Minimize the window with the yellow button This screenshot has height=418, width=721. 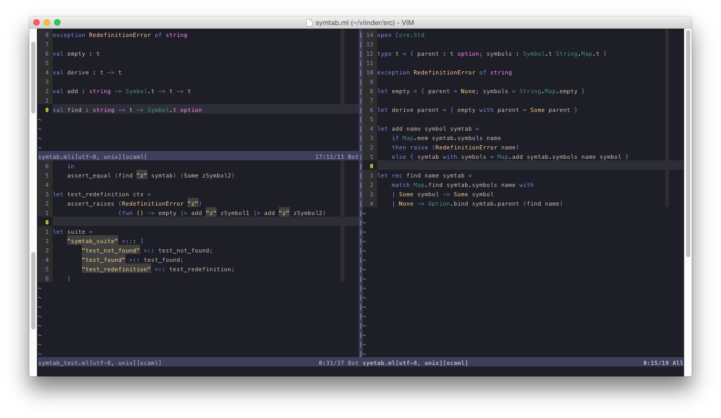[47, 22]
